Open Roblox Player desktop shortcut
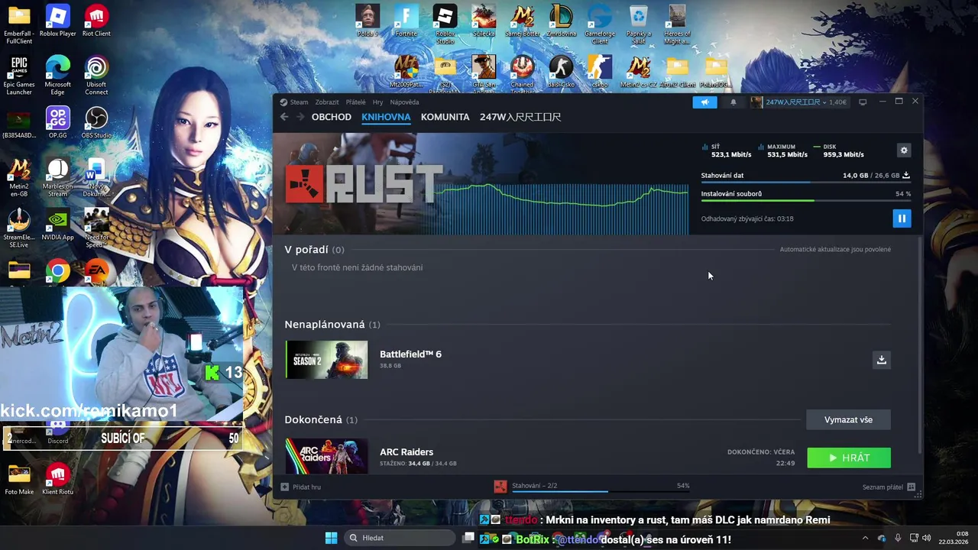The height and width of the screenshot is (550, 978). coord(57,21)
